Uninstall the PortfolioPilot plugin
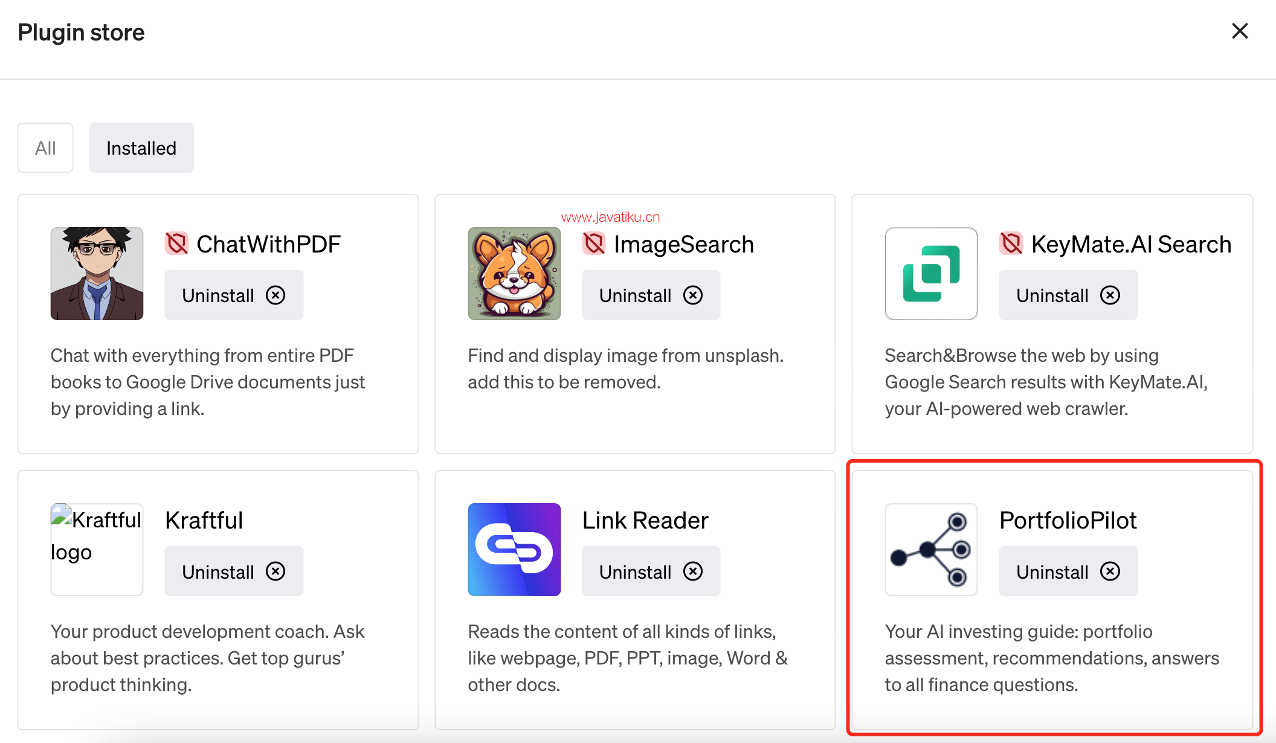This screenshot has width=1276, height=743. (1068, 571)
